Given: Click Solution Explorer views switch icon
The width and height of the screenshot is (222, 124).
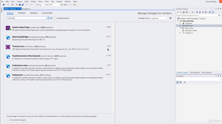Looking at the screenshot, I should point(187,12).
